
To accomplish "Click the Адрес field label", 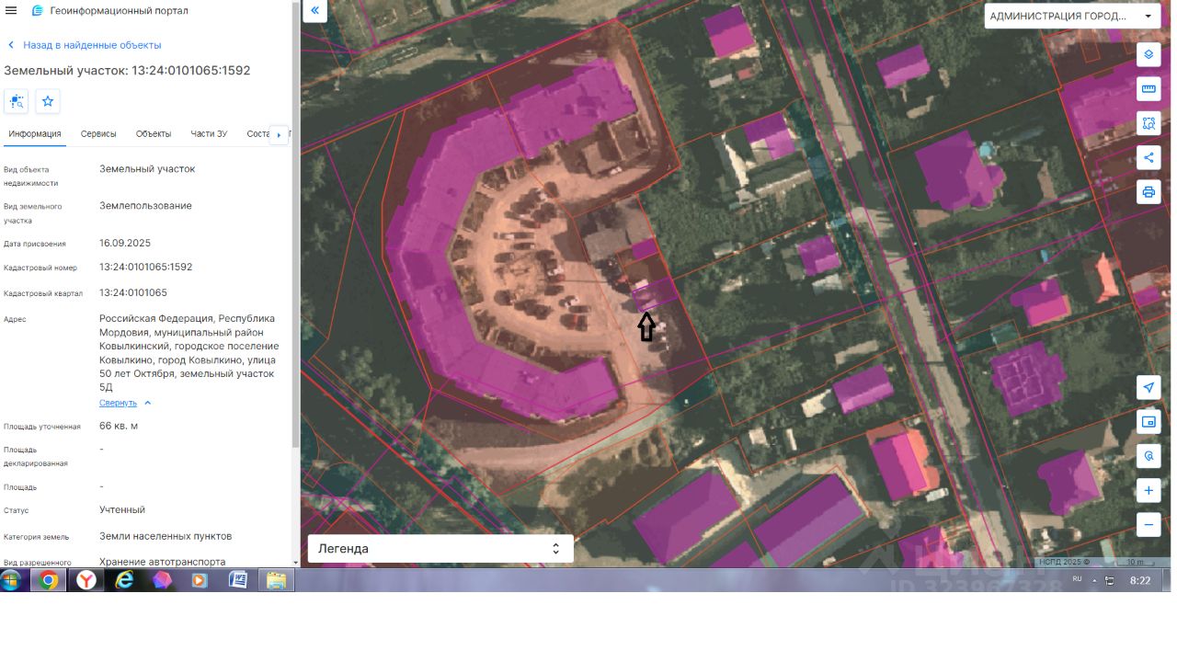I will click(15, 320).
